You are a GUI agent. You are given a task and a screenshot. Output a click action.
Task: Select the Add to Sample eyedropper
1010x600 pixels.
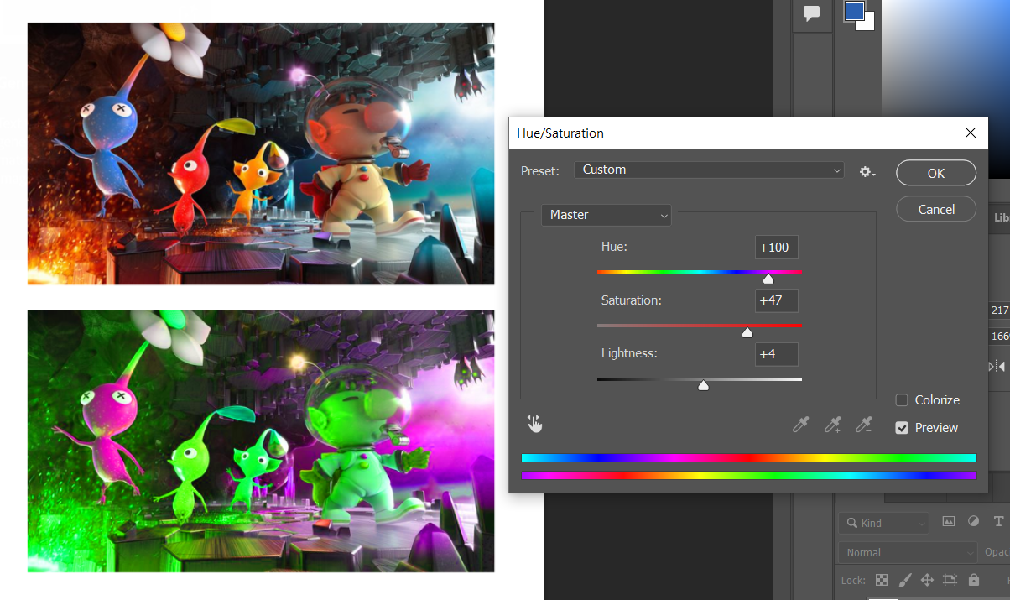832,425
